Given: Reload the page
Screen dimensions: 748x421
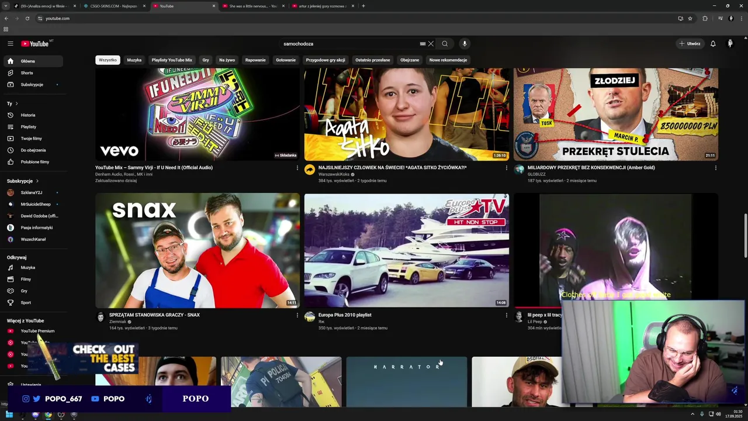Looking at the screenshot, I should tap(27, 19).
